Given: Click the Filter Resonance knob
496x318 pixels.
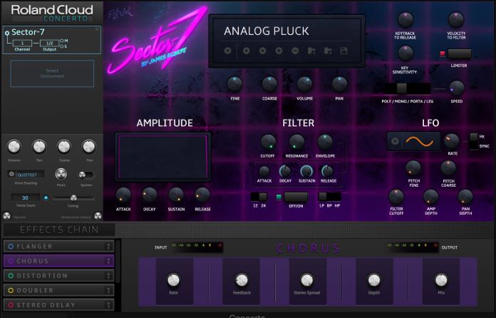Looking at the screenshot, I should (x=296, y=142).
